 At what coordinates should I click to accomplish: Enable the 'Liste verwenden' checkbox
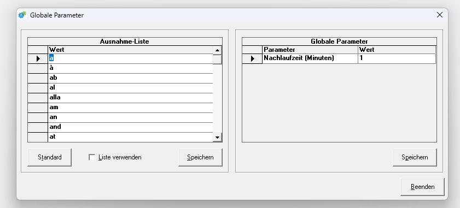coord(92,157)
